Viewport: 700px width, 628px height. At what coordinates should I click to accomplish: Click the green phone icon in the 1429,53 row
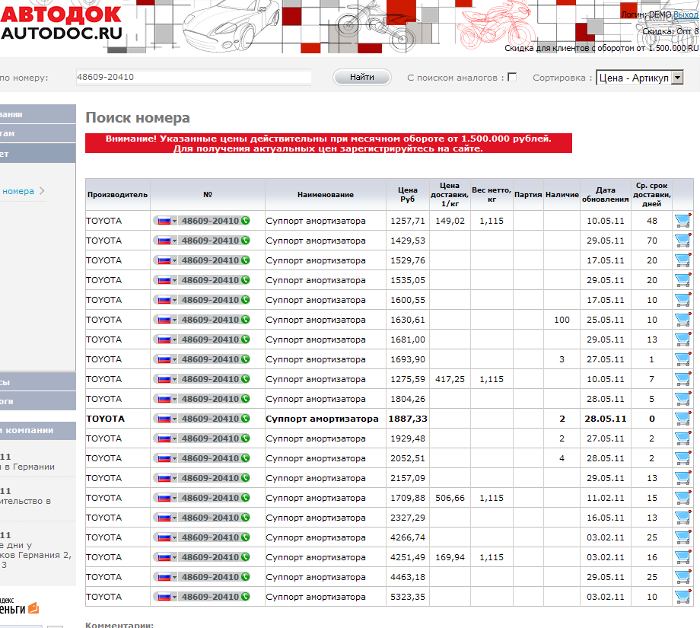245,241
